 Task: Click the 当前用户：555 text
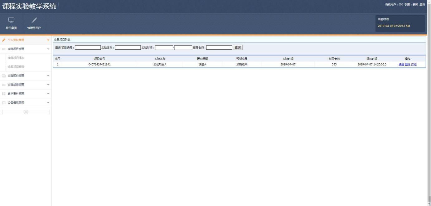coord(394,4)
